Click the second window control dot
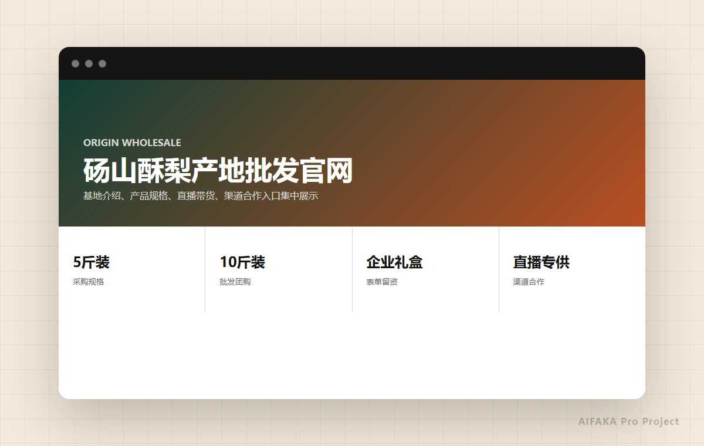 [89, 63]
